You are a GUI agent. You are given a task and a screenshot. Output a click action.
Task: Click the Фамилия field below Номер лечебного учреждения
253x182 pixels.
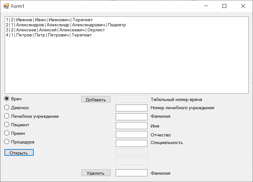pos(132,117)
